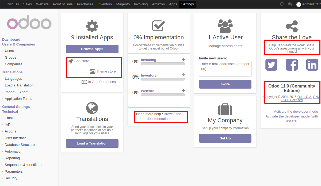Open Groups in the sidebar
The width and height of the screenshot is (321, 186).
(x=10, y=58)
